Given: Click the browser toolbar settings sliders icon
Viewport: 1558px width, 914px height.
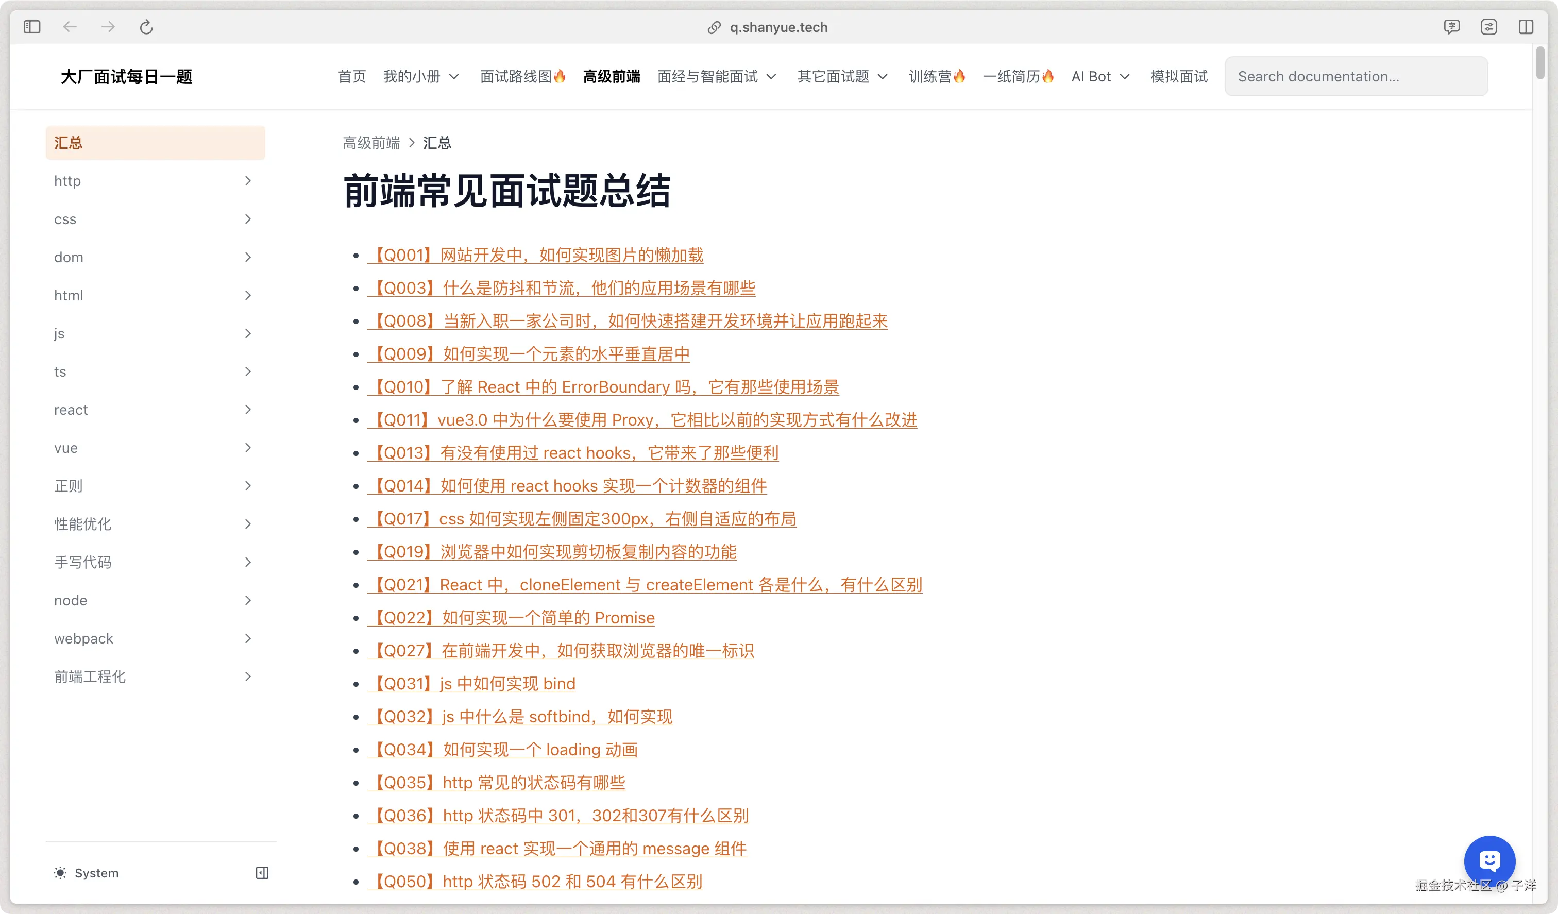Looking at the screenshot, I should 1489,27.
